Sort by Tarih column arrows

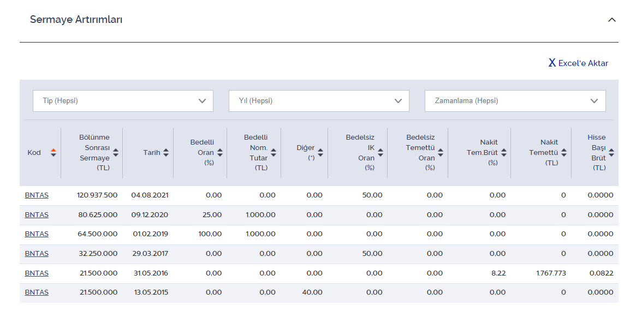point(166,153)
